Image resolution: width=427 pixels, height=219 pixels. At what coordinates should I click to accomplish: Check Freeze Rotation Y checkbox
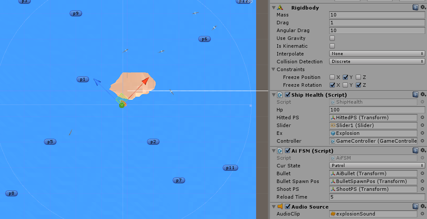tap(345, 85)
